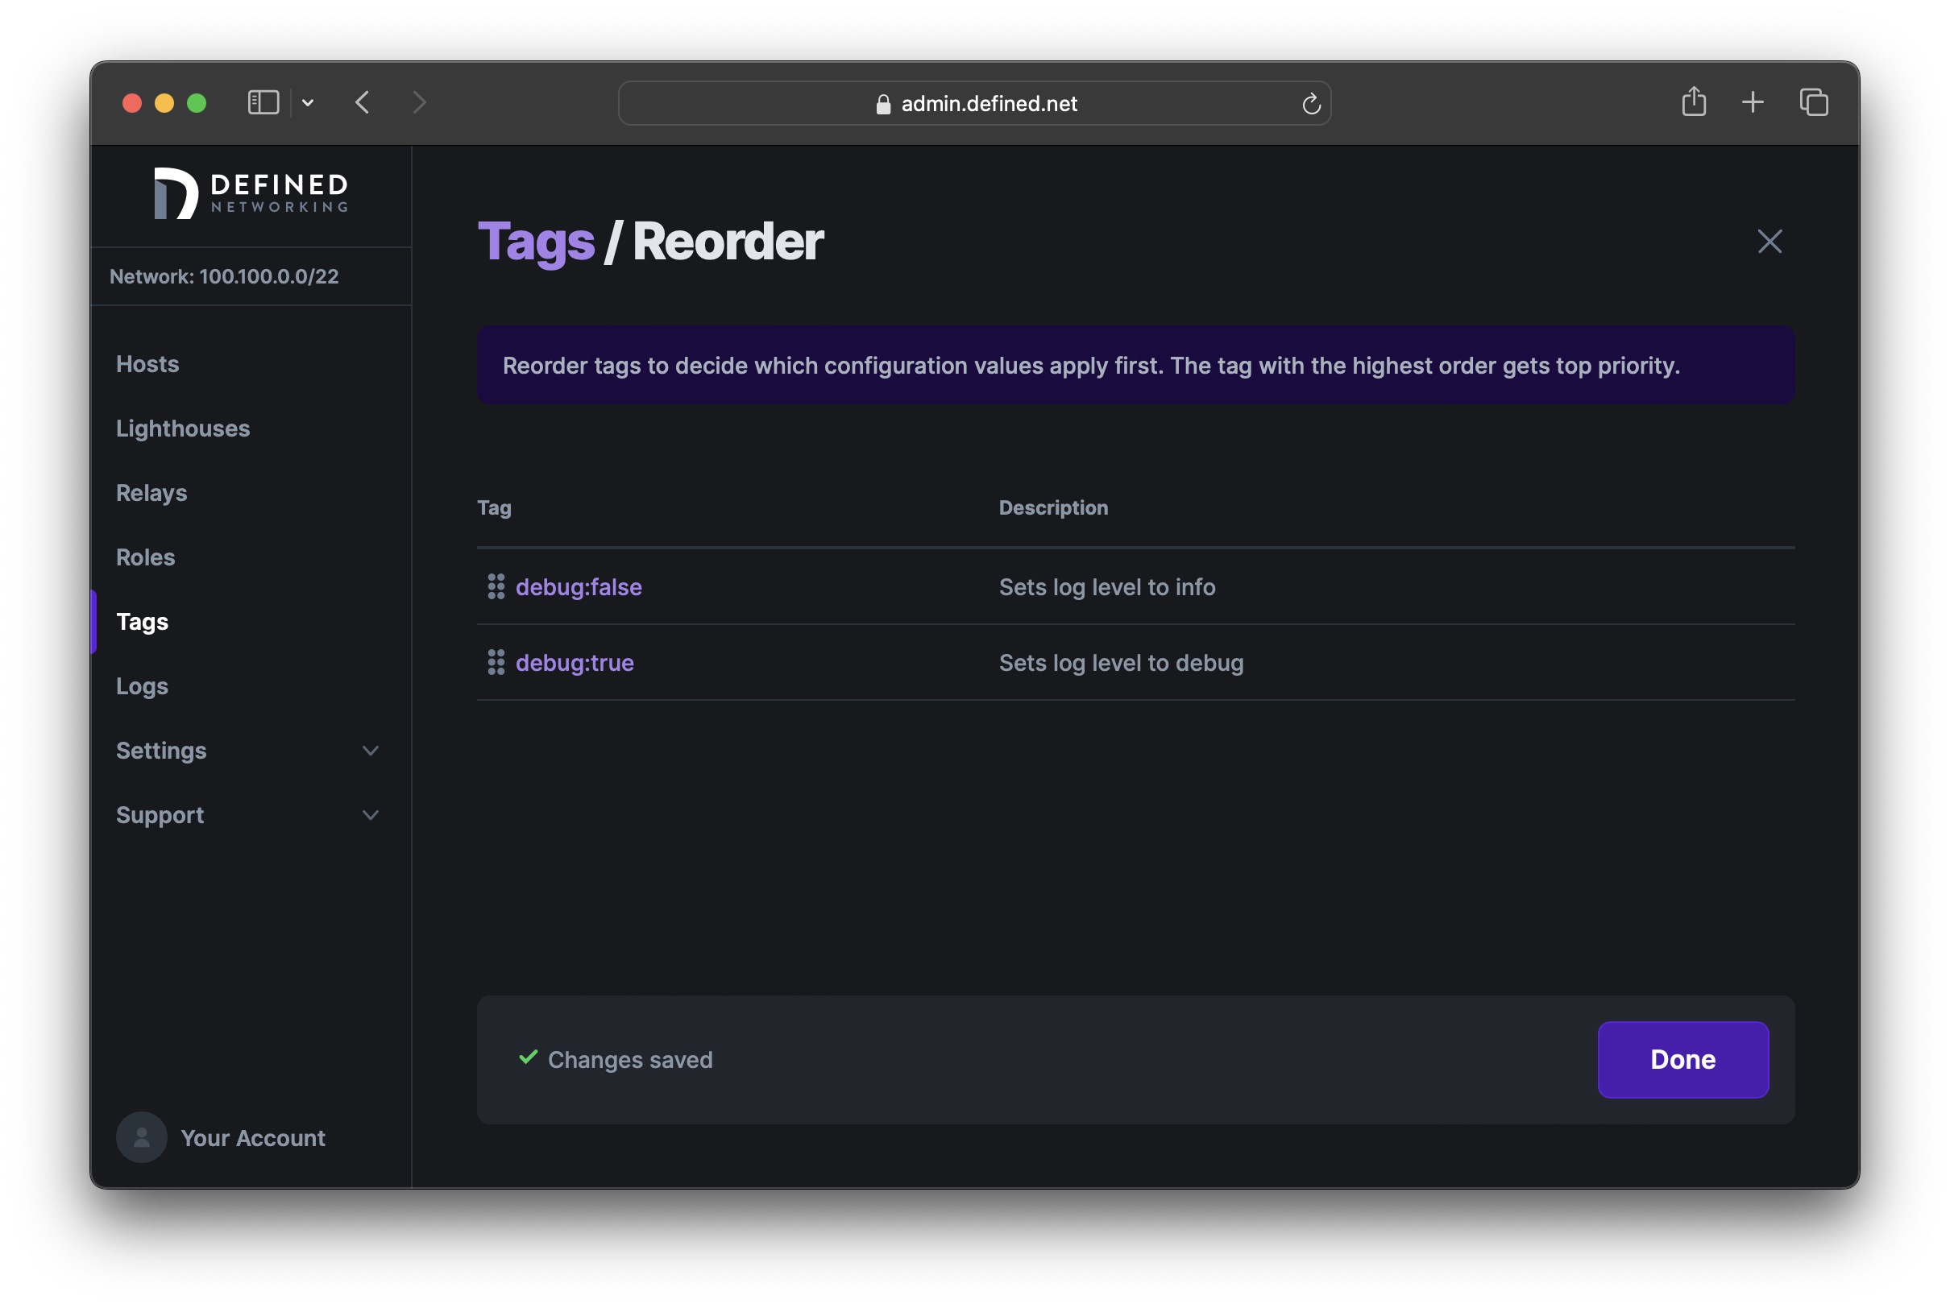This screenshot has height=1308, width=1950.
Task: Open the browser share menu
Action: pos(1694,101)
